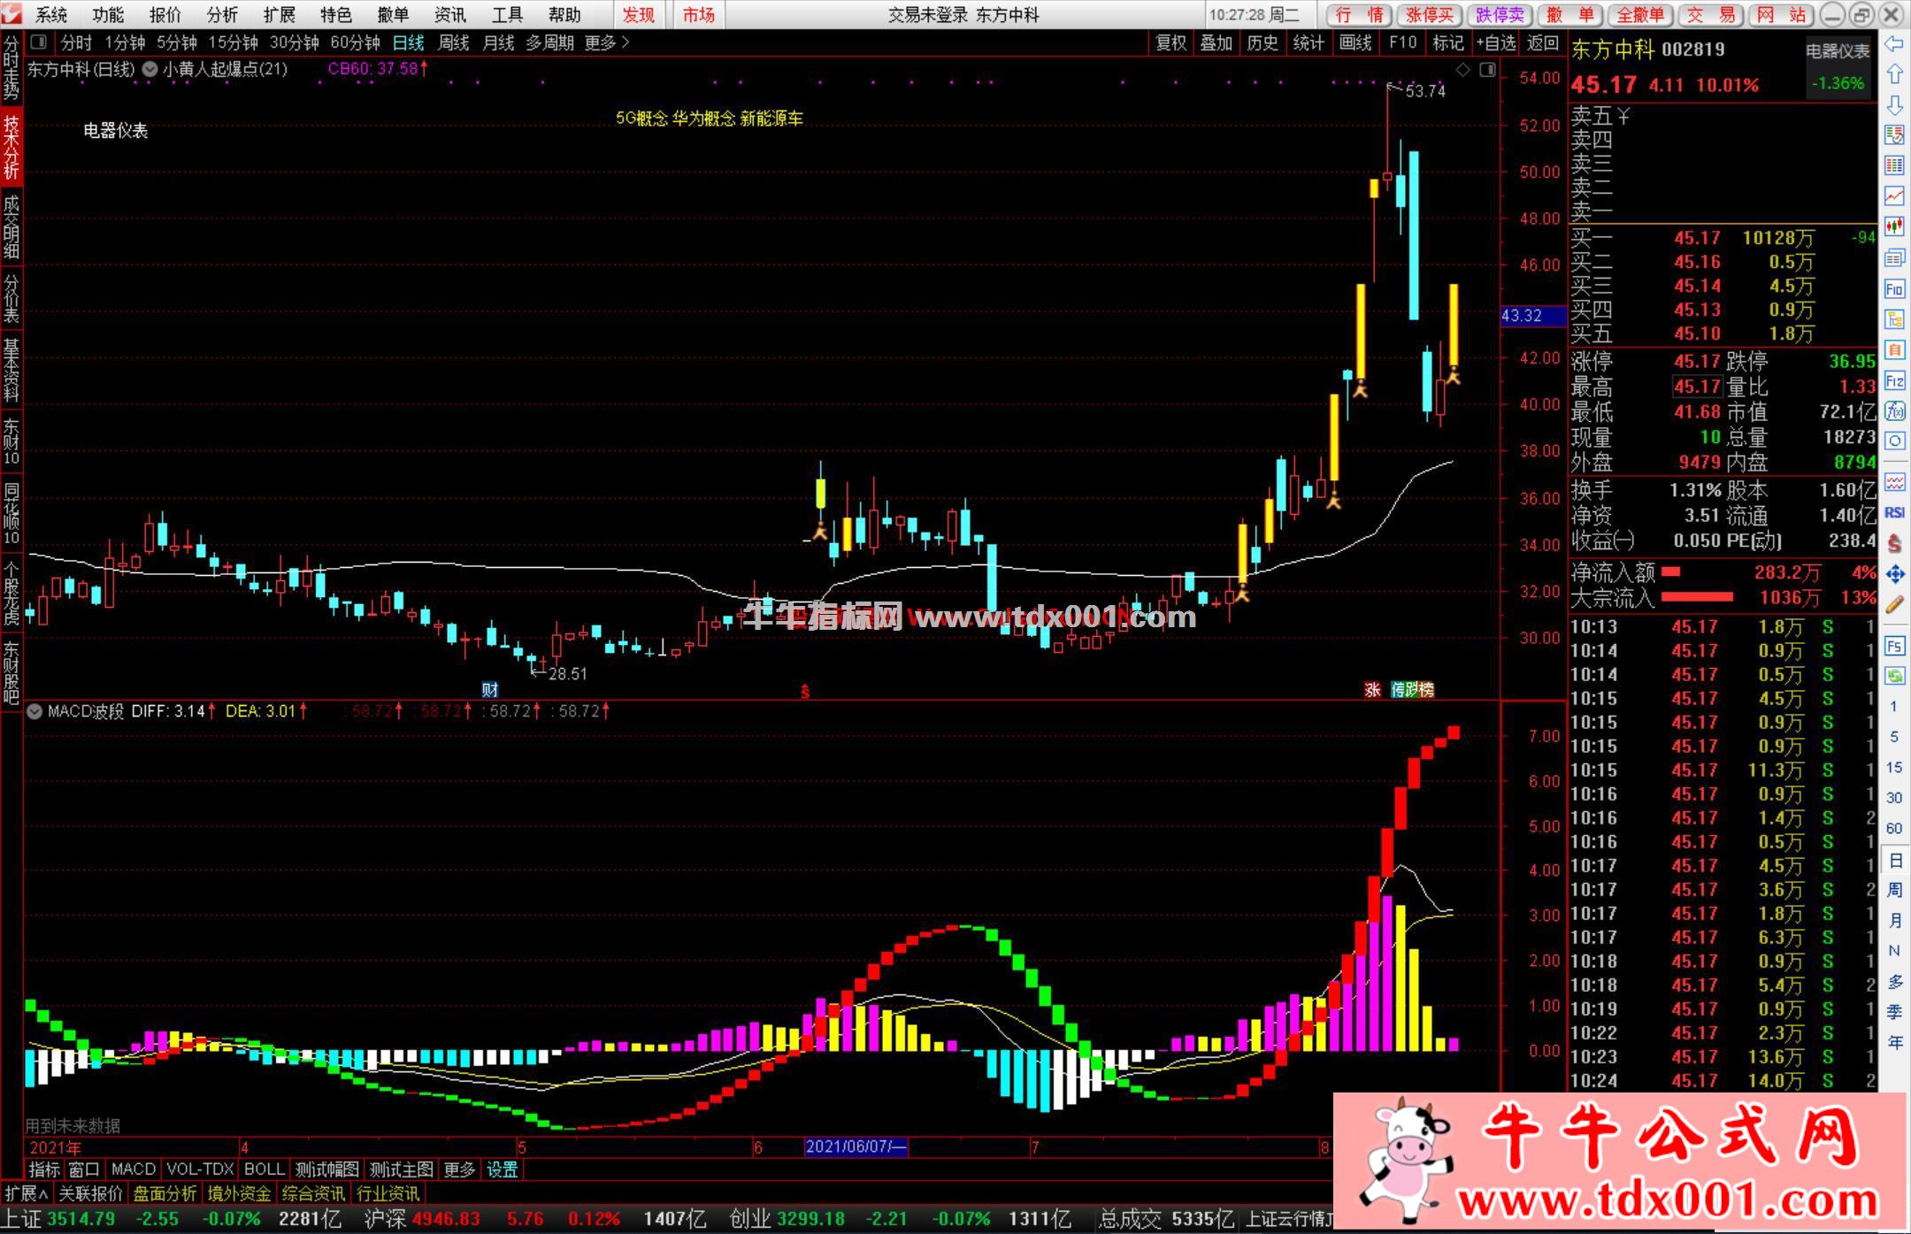Select the 周 weekly period in right toolbar

click(1894, 889)
